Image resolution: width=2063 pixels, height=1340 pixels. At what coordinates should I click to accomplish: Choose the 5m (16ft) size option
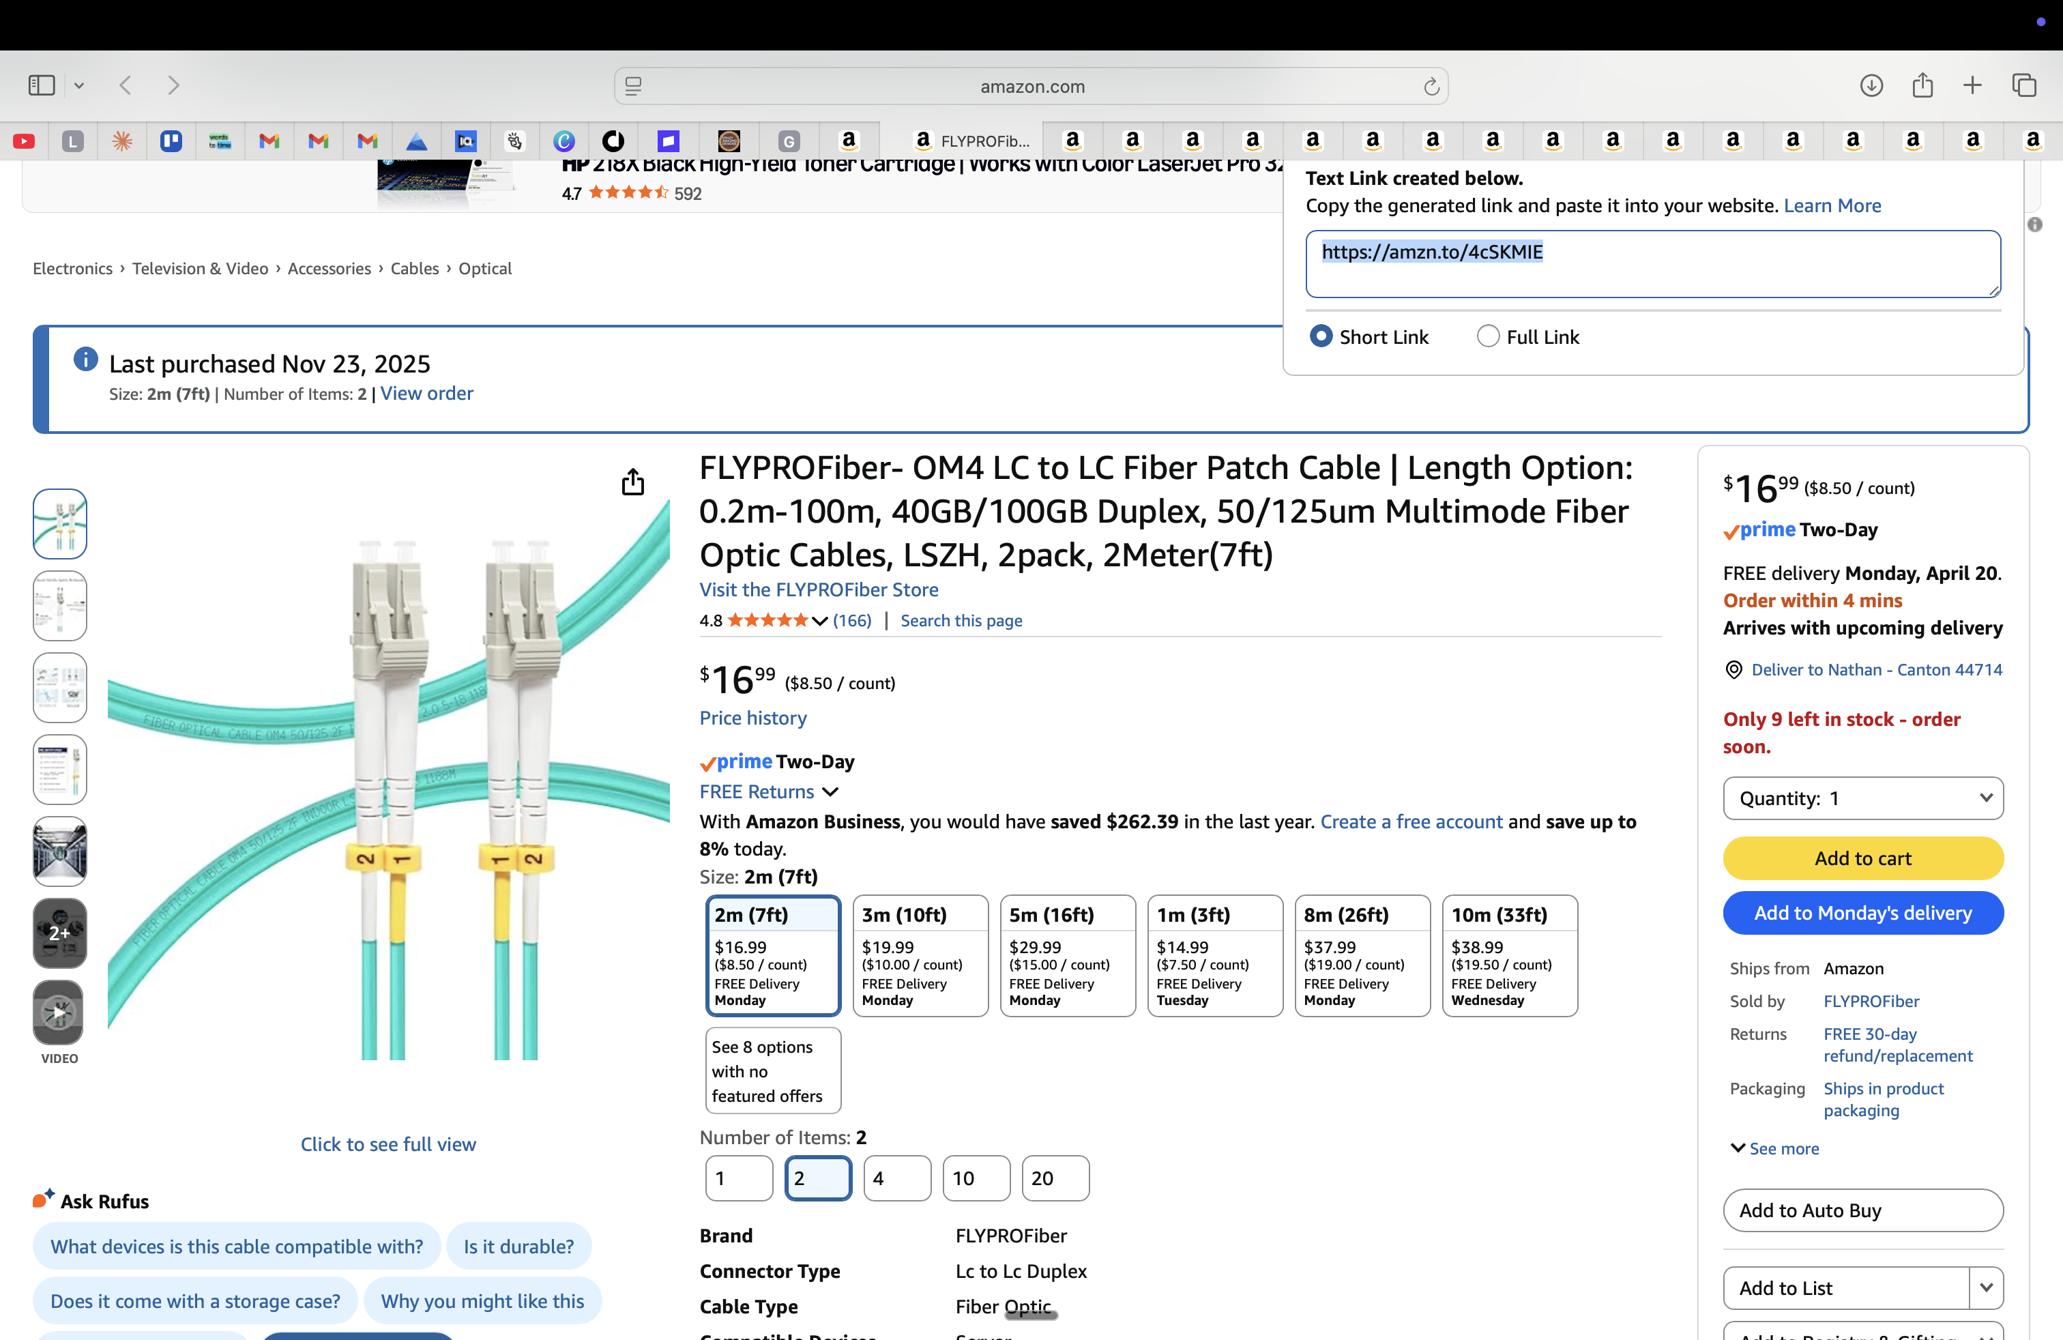tap(1068, 955)
